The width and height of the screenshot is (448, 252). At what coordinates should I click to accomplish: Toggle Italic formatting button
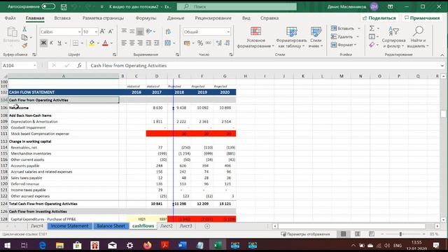click(51, 43)
